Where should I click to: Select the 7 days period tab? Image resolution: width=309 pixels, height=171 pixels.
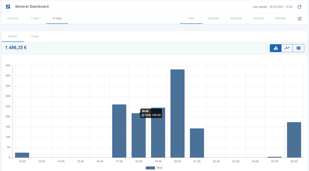click(x=35, y=18)
